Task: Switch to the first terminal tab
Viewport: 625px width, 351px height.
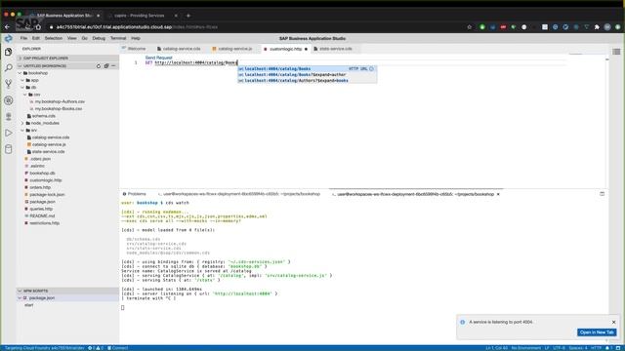Action: point(239,194)
